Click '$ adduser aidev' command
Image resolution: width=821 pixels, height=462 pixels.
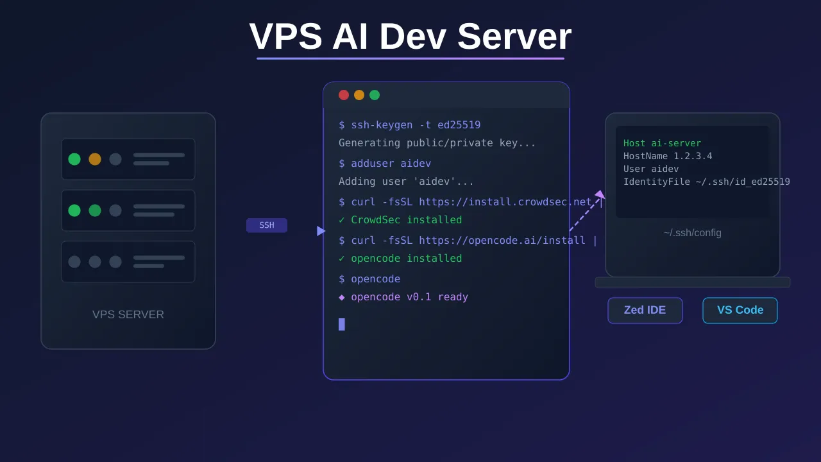pyautogui.click(x=385, y=164)
